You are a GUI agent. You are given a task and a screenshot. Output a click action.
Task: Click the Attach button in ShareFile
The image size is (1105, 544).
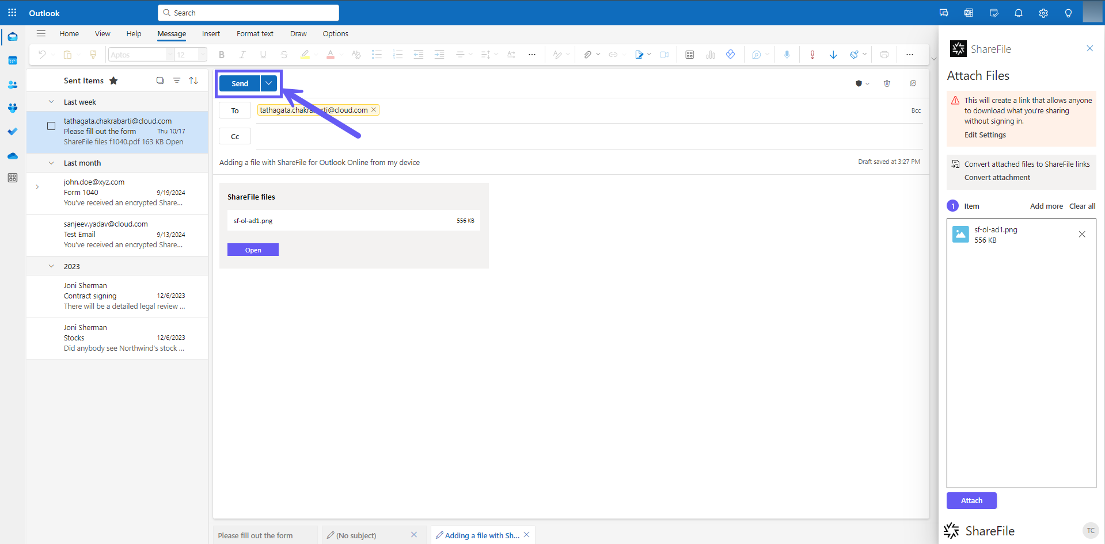tap(971, 500)
